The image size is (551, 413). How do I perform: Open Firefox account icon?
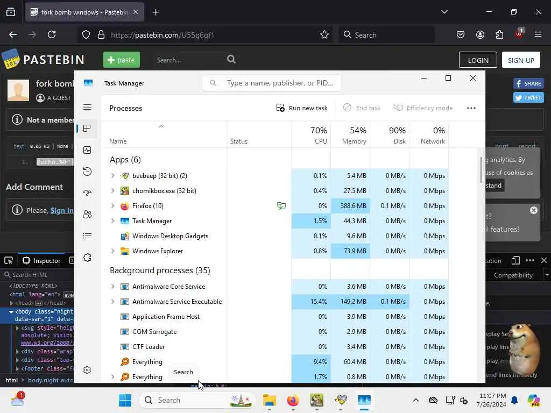pyautogui.click(x=480, y=34)
